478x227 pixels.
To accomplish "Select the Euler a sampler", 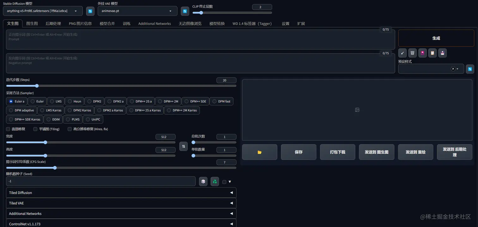I will click(17, 101).
